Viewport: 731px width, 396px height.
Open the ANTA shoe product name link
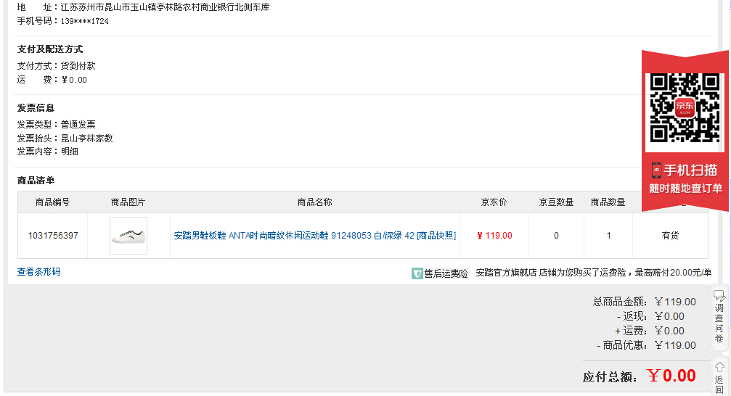click(314, 236)
